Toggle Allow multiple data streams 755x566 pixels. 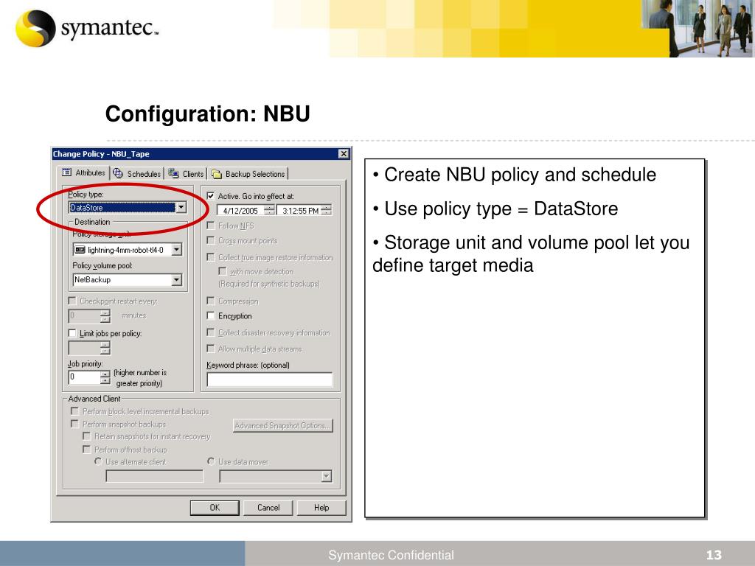click(x=210, y=349)
